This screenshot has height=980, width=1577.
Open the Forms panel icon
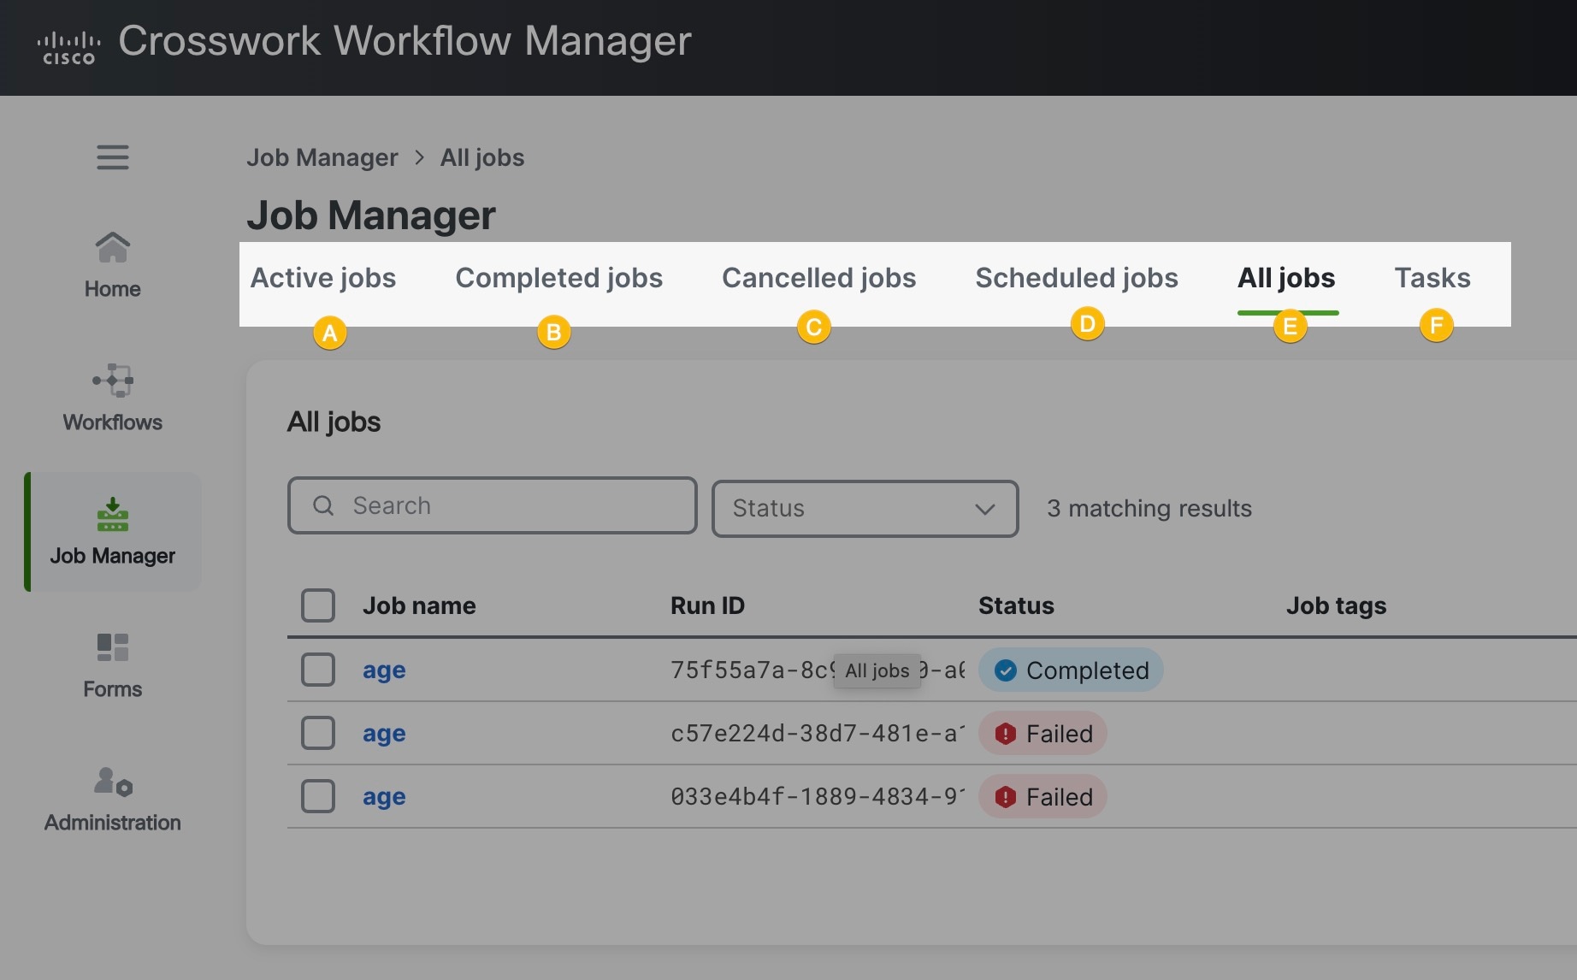coord(112,647)
